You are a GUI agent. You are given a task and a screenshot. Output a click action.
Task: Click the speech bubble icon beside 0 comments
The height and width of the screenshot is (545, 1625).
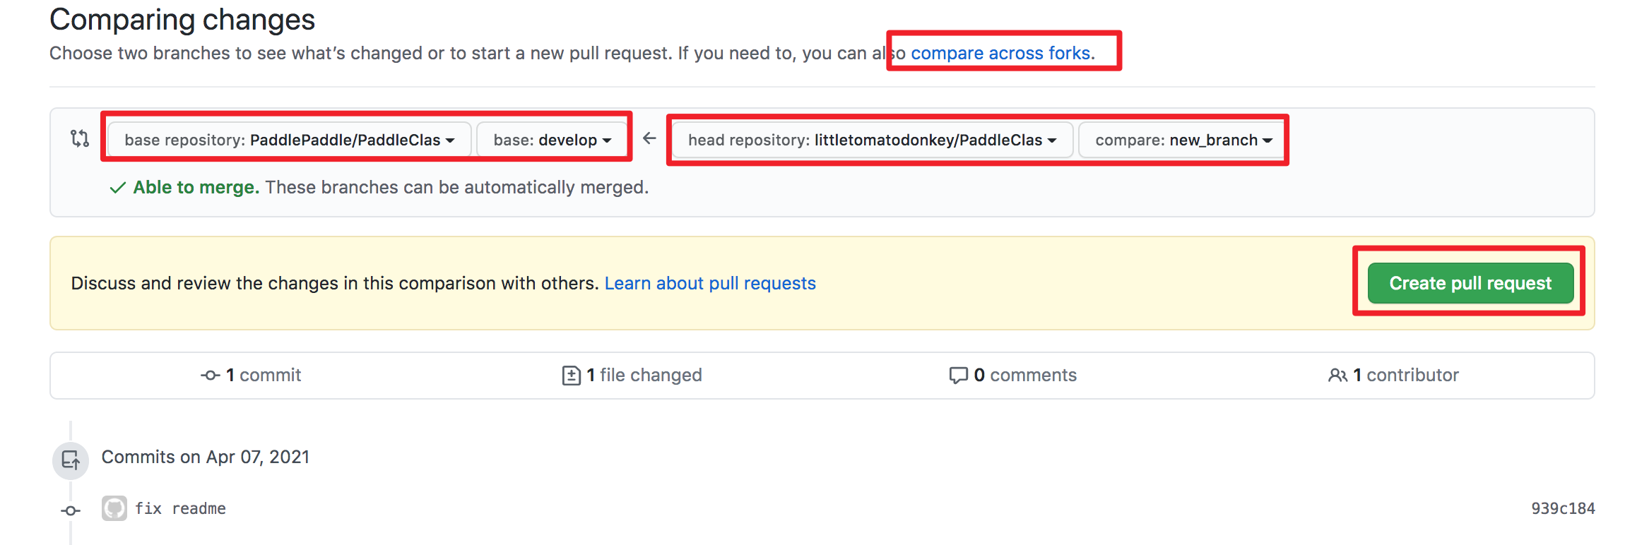[x=958, y=376]
